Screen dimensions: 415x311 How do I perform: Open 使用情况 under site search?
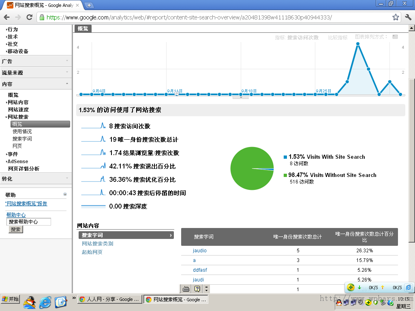[x=22, y=132]
